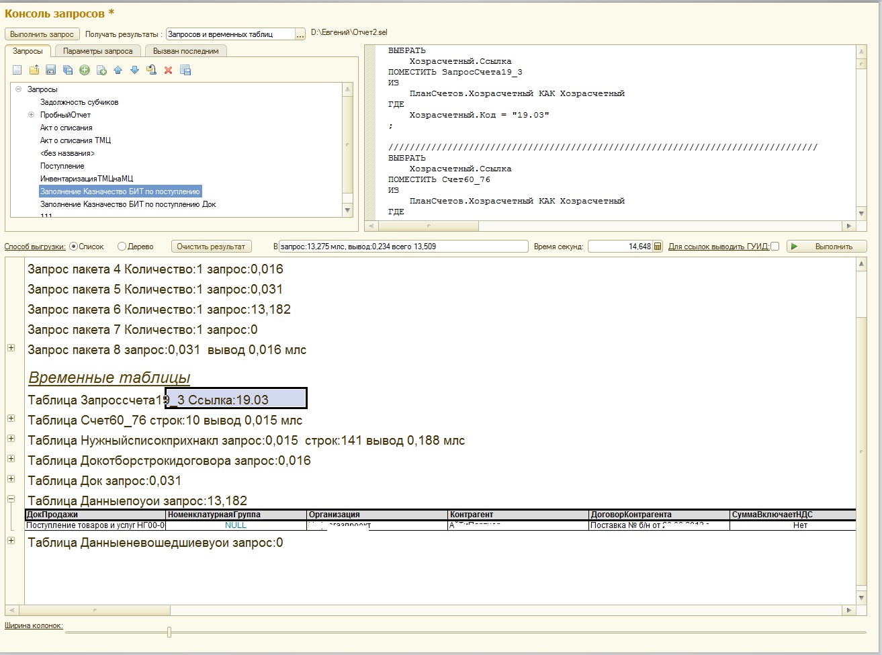Click СуммаВключаетНДС column header

pos(793,515)
